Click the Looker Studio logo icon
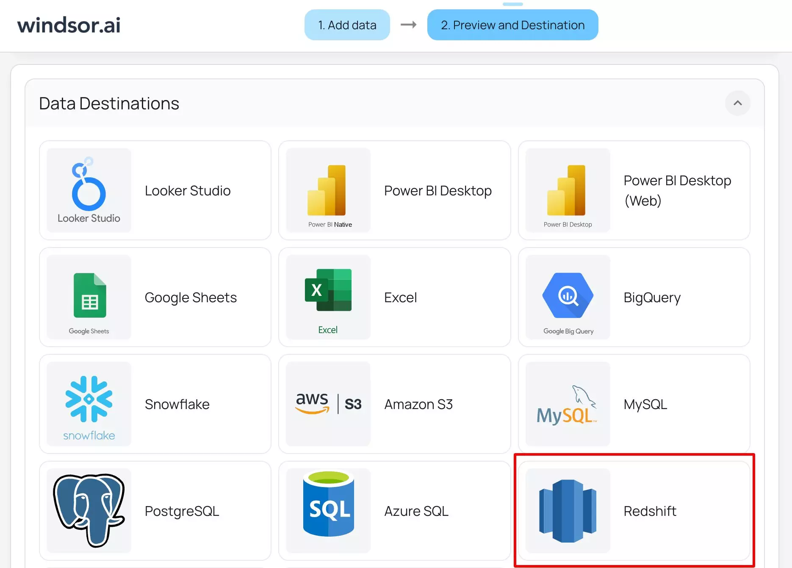The height and width of the screenshot is (568, 792). click(89, 190)
